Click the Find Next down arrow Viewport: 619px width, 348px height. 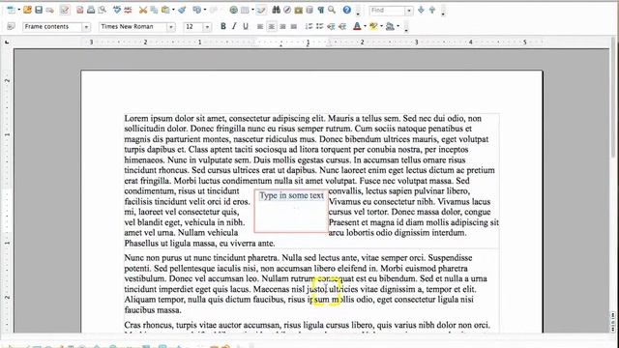[x=421, y=10]
